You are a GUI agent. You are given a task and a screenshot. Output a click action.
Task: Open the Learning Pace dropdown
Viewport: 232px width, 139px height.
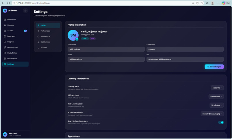click(x=217, y=88)
